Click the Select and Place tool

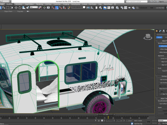click(28, 8)
